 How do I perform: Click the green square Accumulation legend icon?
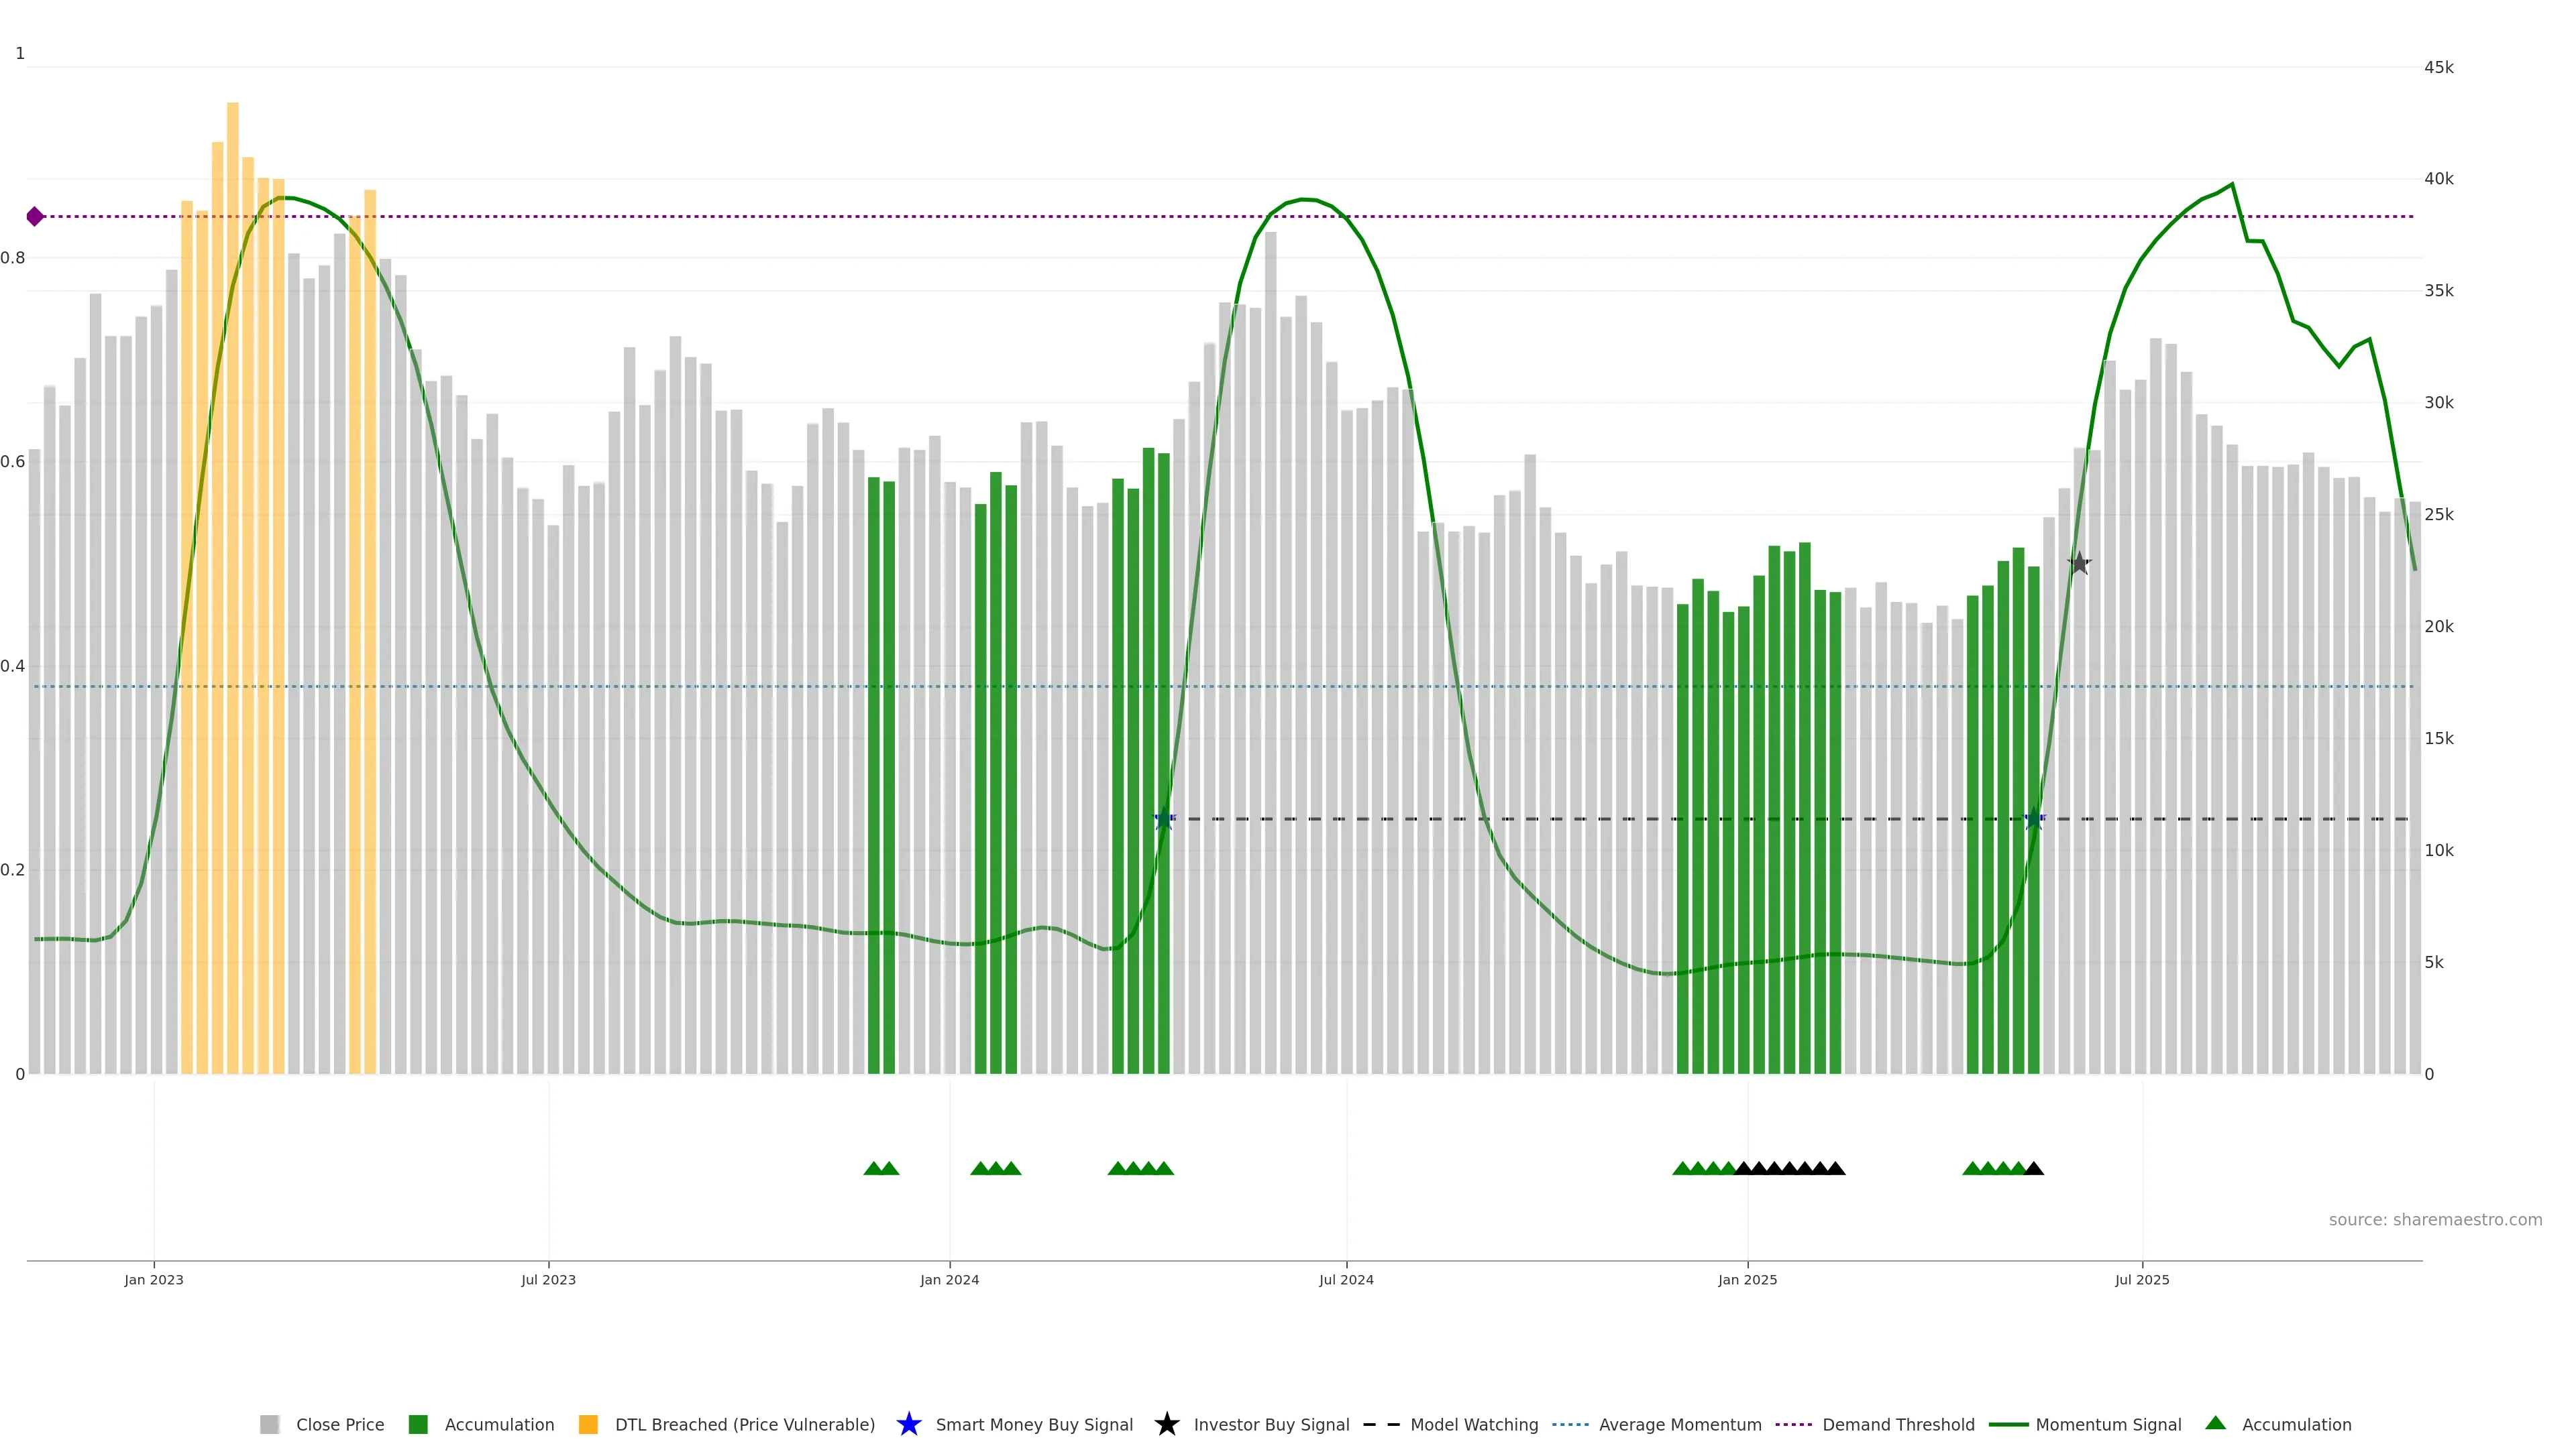click(x=418, y=1424)
